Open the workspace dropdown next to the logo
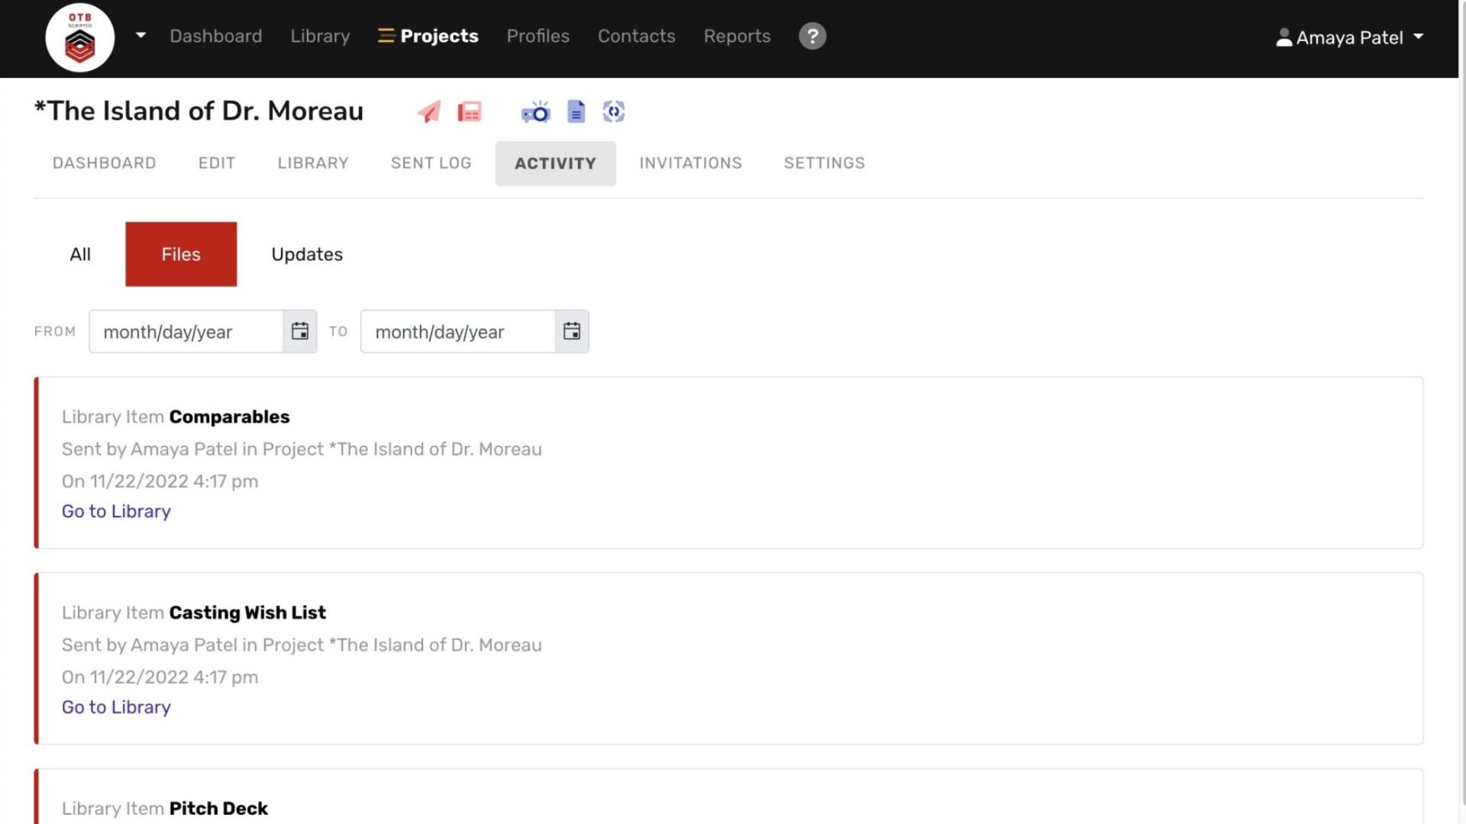1466x824 pixels. pyautogui.click(x=140, y=36)
